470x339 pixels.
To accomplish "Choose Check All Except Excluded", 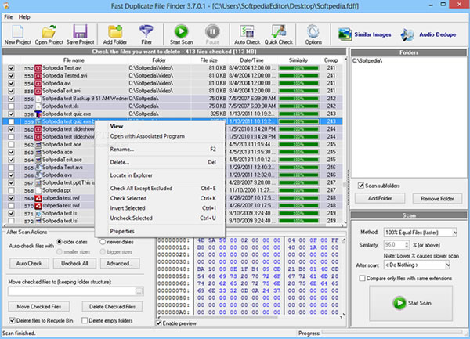I will [x=160, y=189].
